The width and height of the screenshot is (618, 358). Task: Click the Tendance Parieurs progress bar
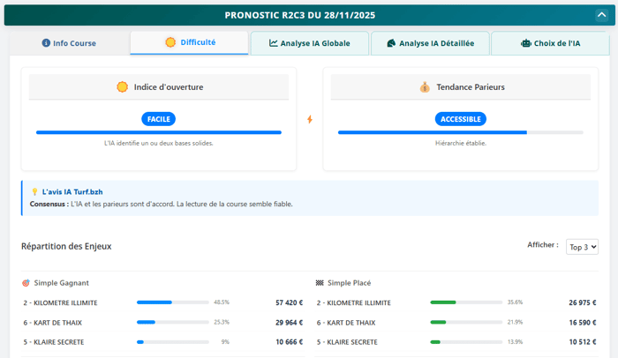tap(460, 132)
